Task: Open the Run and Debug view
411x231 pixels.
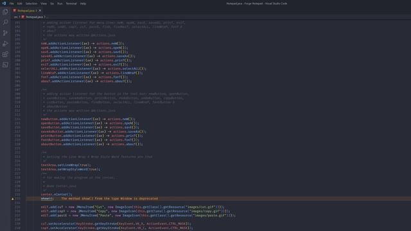Action: click(x=5, y=44)
